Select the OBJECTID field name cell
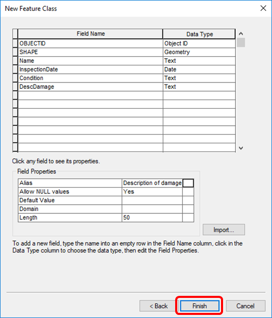The width and height of the screenshot is (272, 318). pos(90,43)
